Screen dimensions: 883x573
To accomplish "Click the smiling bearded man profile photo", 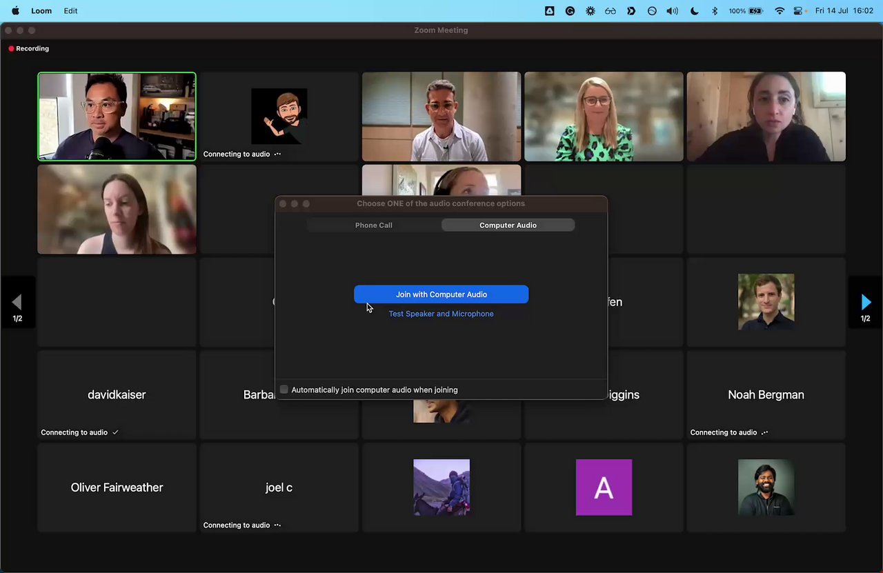I will [x=766, y=487].
